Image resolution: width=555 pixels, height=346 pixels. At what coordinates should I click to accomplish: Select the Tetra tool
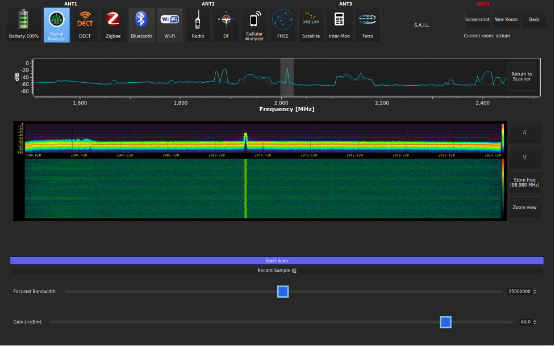(368, 24)
